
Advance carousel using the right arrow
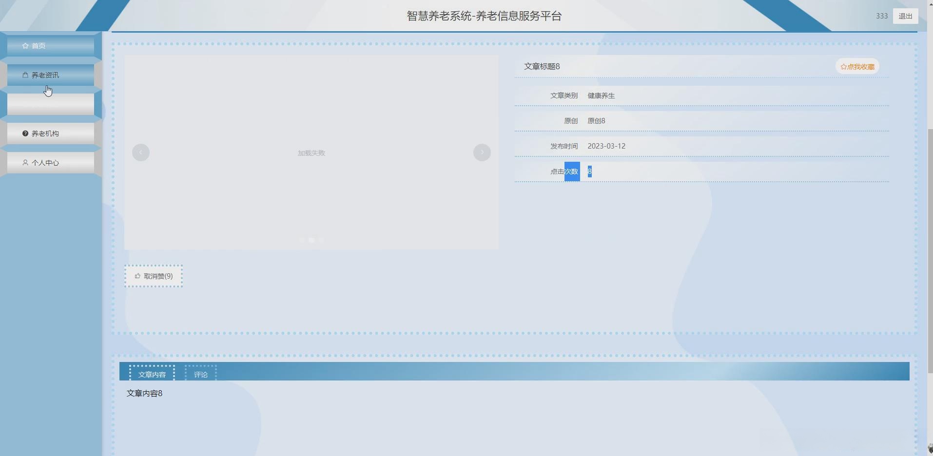pyautogui.click(x=482, y=152)
